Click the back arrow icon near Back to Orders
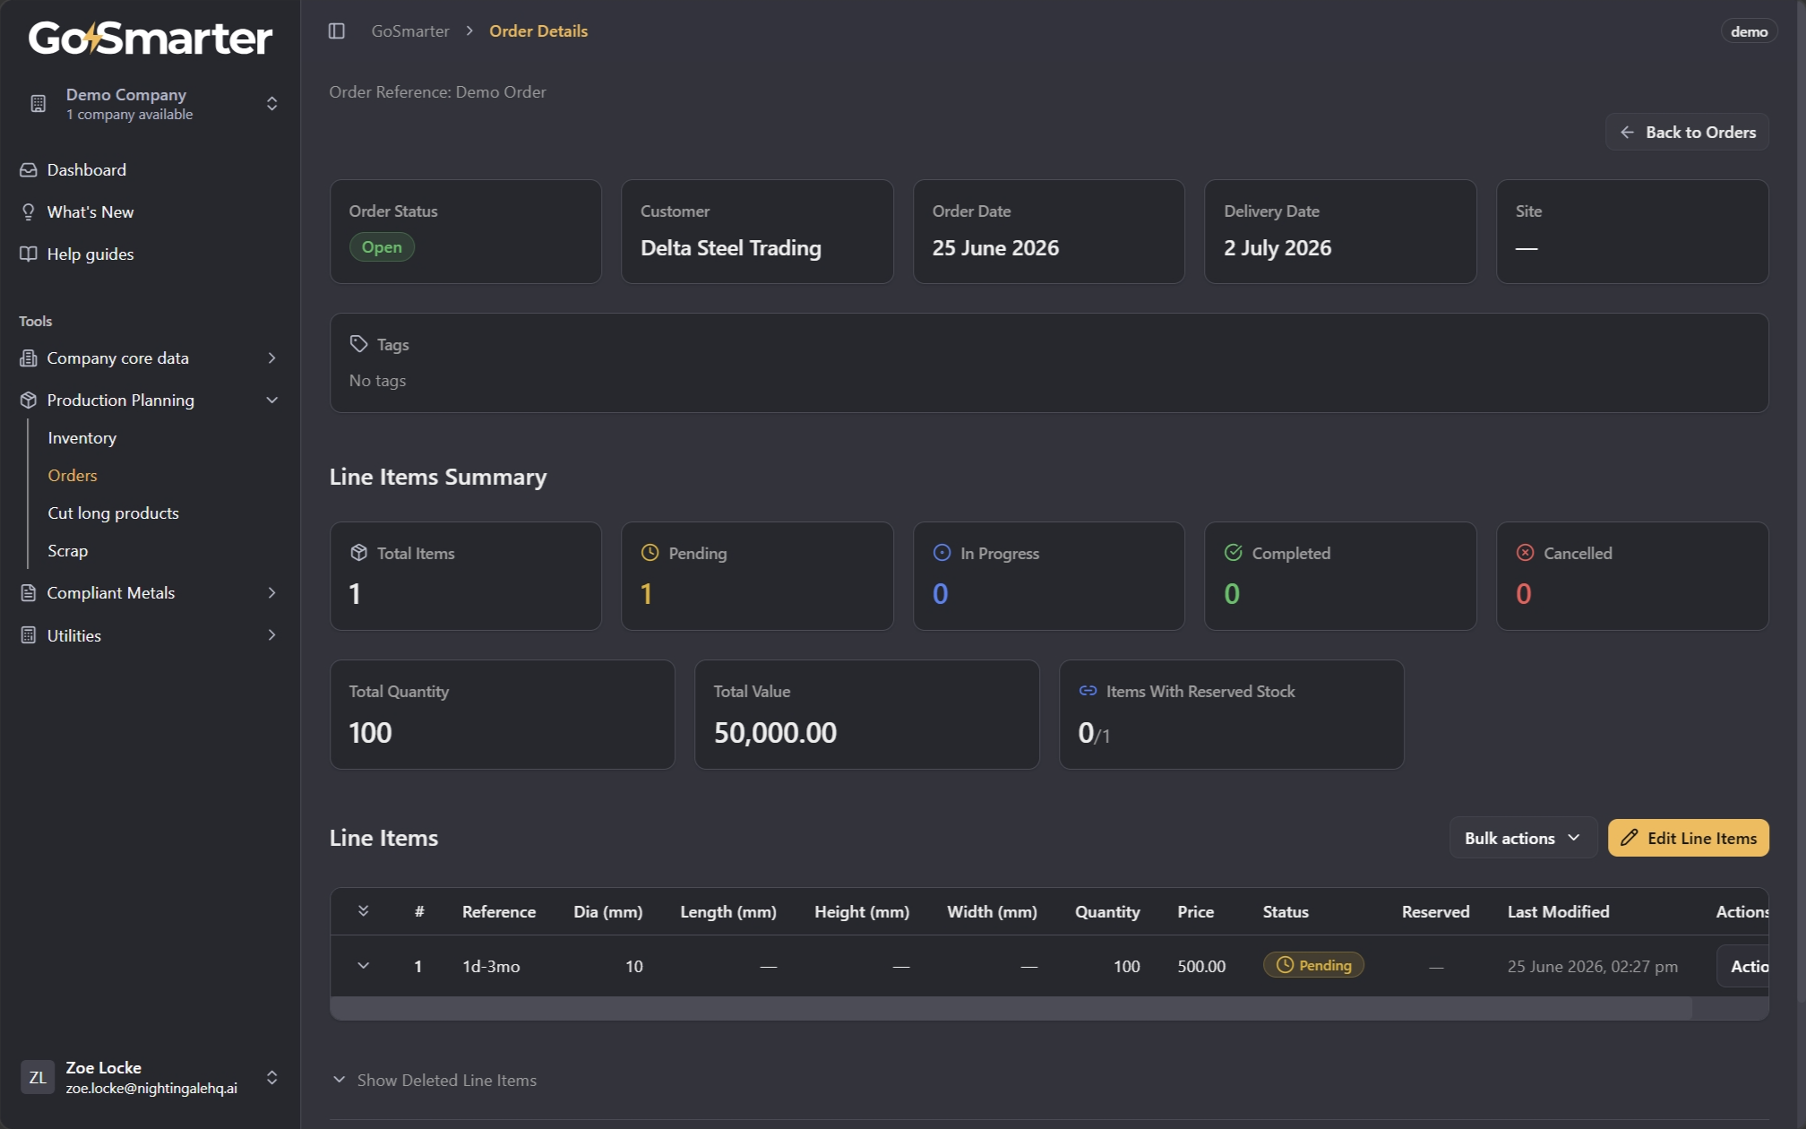 click(1628, 133)
